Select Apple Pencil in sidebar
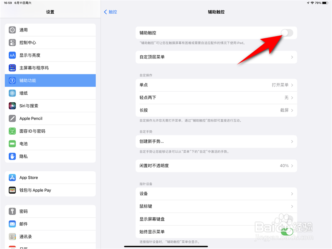Screen dimensions: 332x249 50,118
